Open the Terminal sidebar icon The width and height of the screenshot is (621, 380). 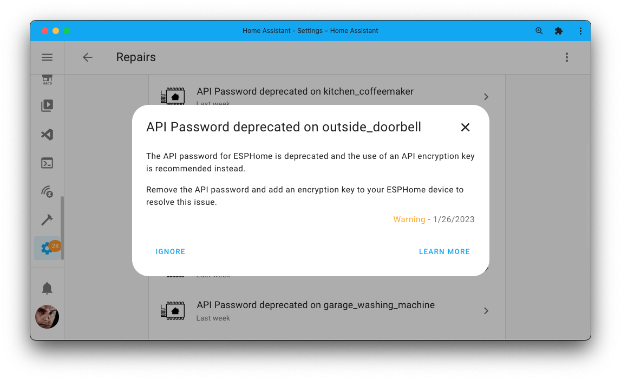(x=47, y=163)
